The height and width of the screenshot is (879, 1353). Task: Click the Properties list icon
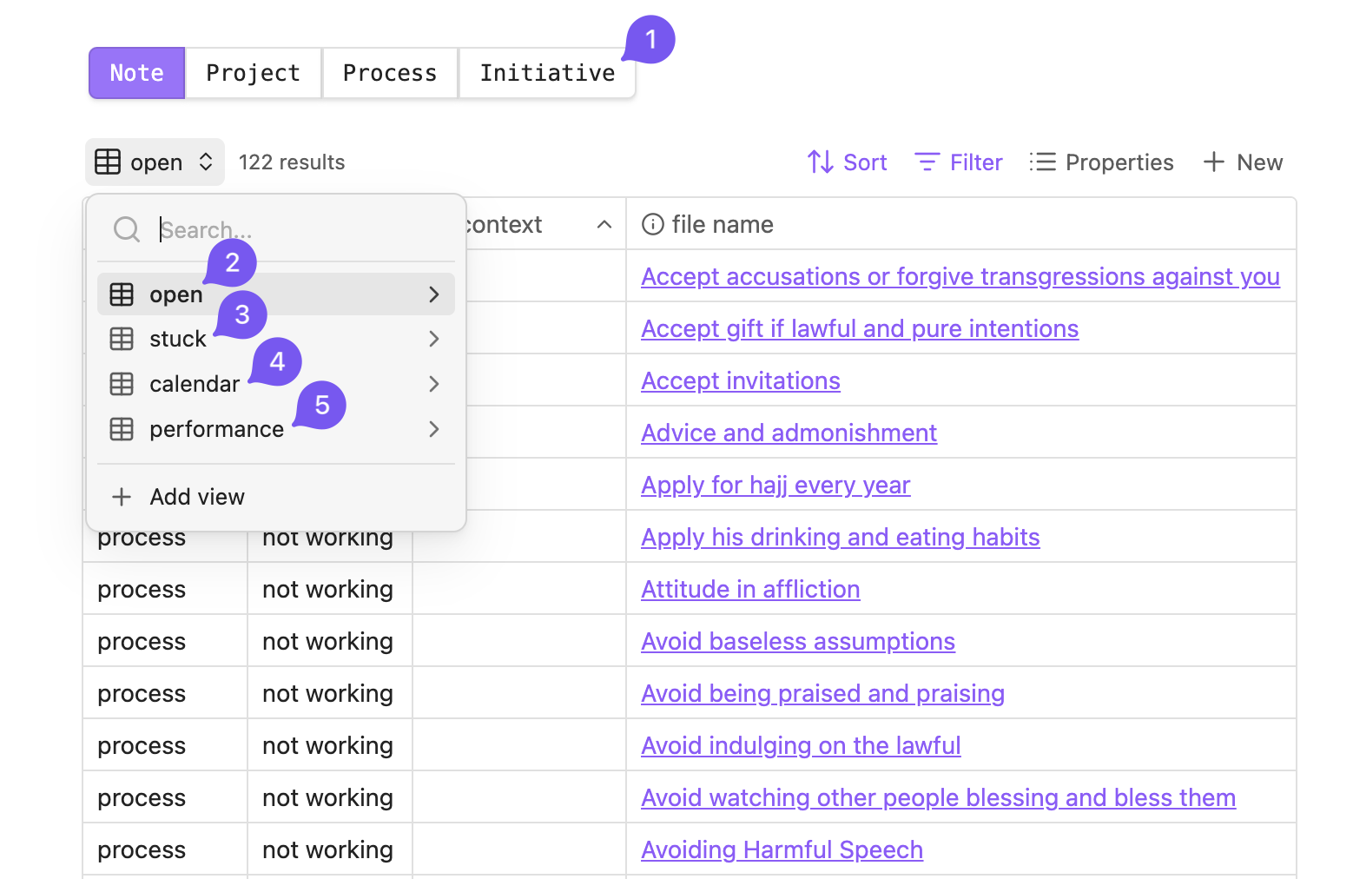(1042, 162)
